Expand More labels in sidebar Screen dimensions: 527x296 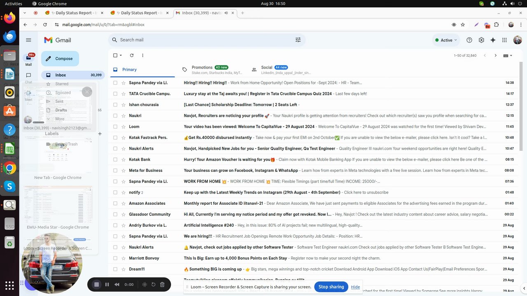60,119
